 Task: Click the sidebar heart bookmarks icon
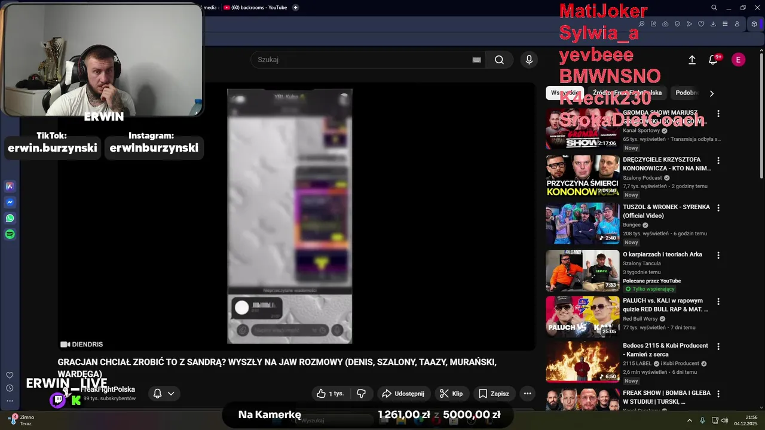(x=10, y=375)
